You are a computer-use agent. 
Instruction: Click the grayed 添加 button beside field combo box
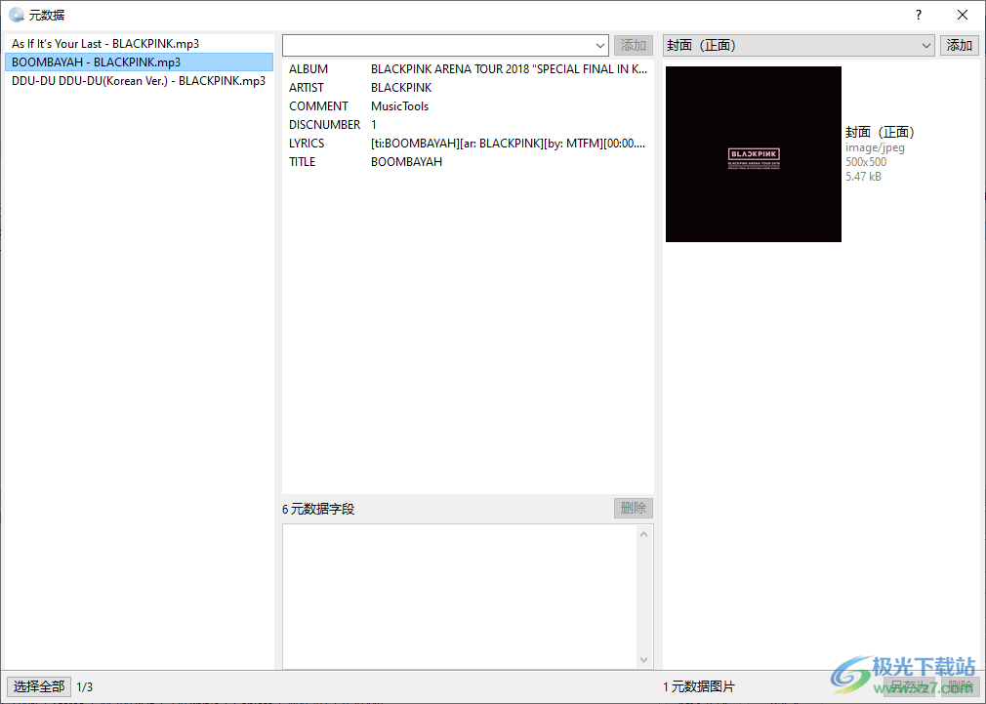coord(634,45)
